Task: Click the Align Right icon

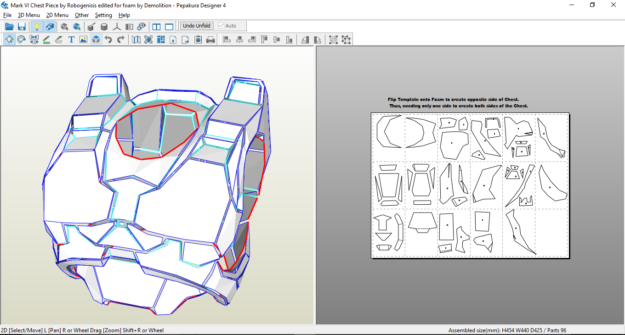Action: point(252,39)
